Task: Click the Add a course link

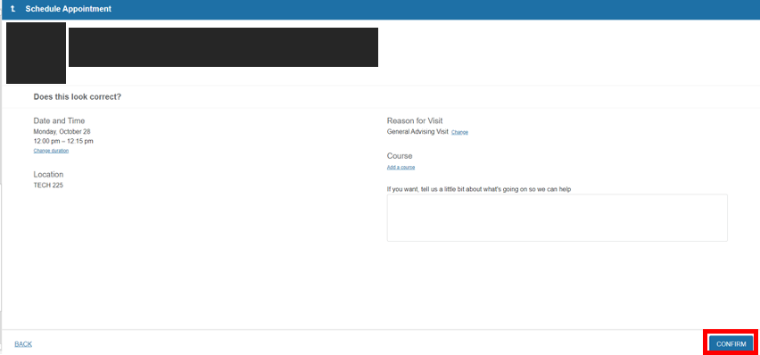Action: (401, 168)
